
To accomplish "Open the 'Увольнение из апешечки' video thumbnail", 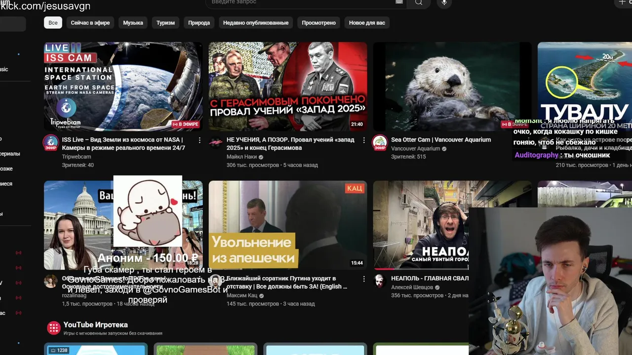I will 288,225.
